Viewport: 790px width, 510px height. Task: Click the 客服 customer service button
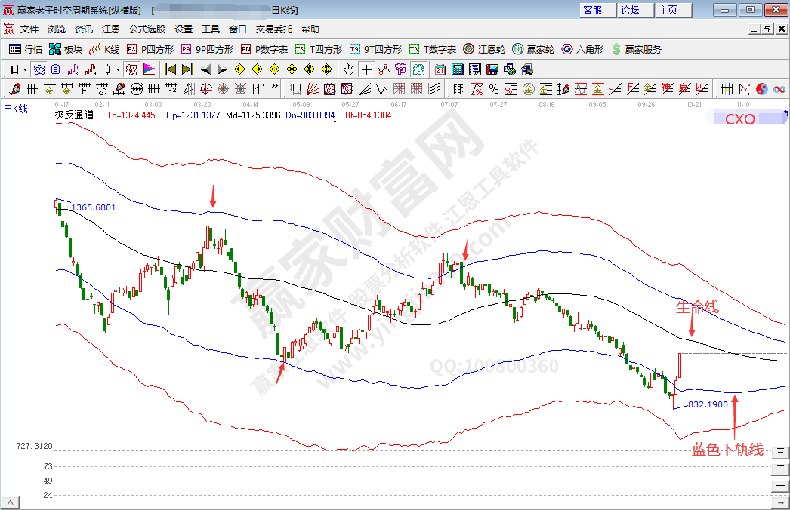(x=593, y=10)
